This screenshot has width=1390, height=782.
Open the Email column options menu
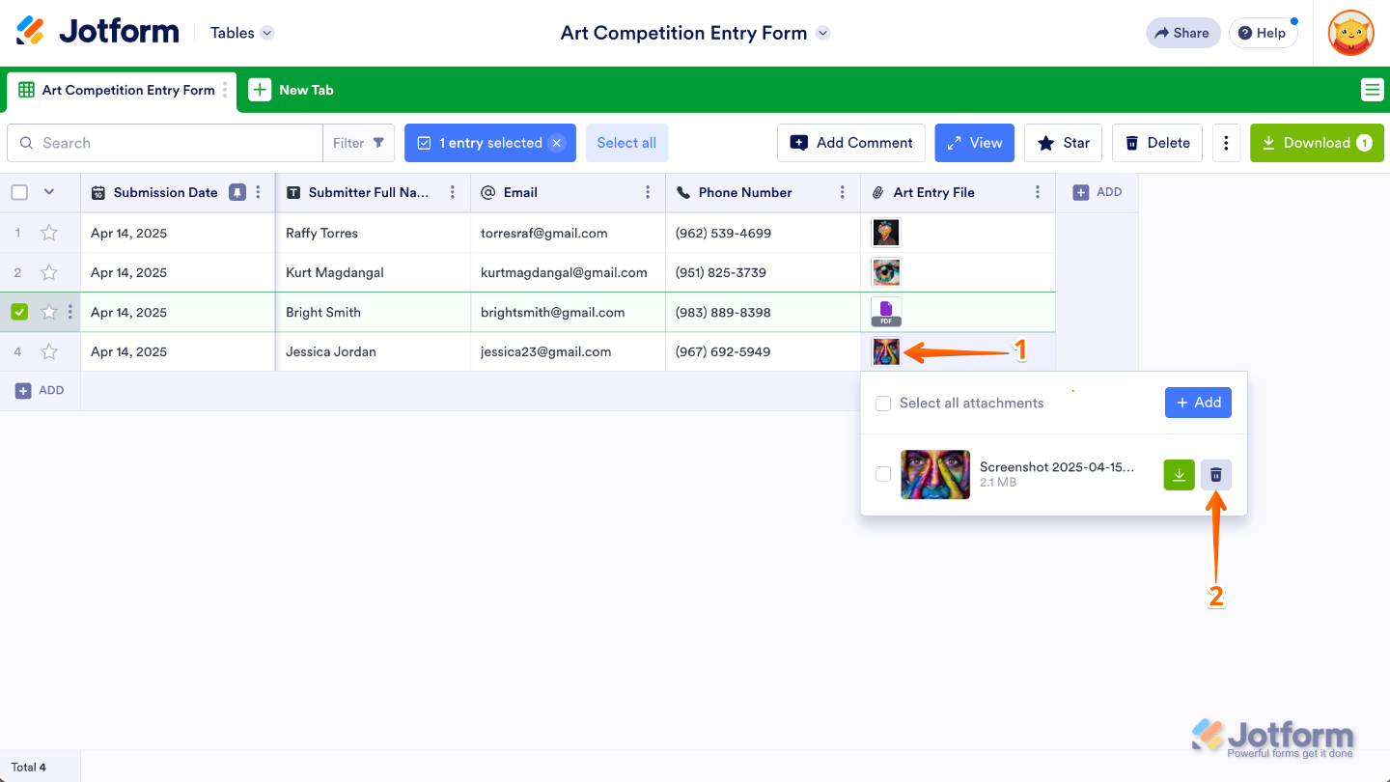pos(648,192)
